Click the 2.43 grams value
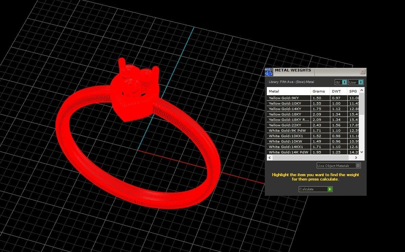The image size is (405, 252). [x=317, y=125]
